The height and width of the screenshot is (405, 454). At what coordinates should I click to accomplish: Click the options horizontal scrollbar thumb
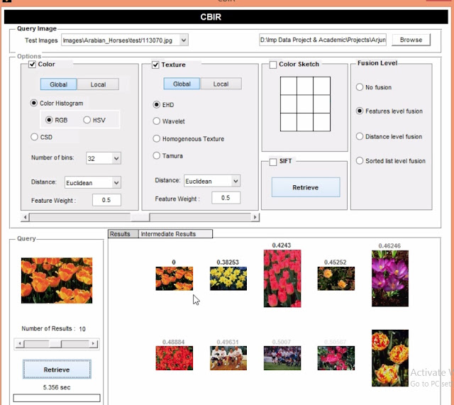[x=140, y=217]
